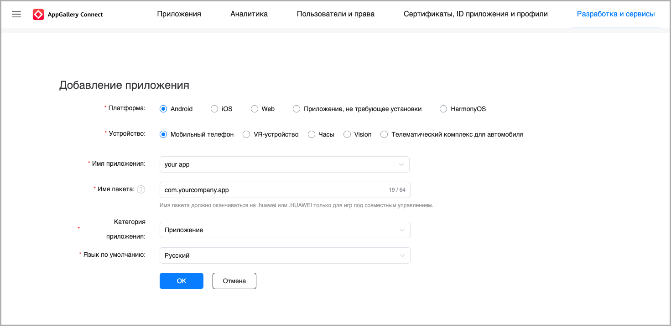
Task: Select Телематический комплекс для автомобиля device
Action: pos(384,134)
